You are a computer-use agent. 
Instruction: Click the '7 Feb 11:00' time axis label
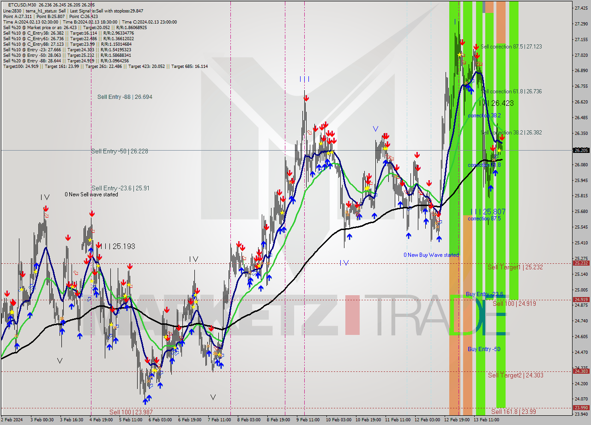(x=219, y=420)
